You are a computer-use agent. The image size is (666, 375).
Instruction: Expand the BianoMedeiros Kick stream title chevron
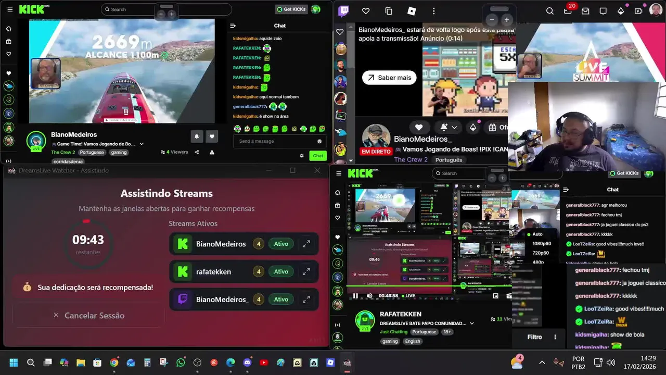click(x=142, y=144)
